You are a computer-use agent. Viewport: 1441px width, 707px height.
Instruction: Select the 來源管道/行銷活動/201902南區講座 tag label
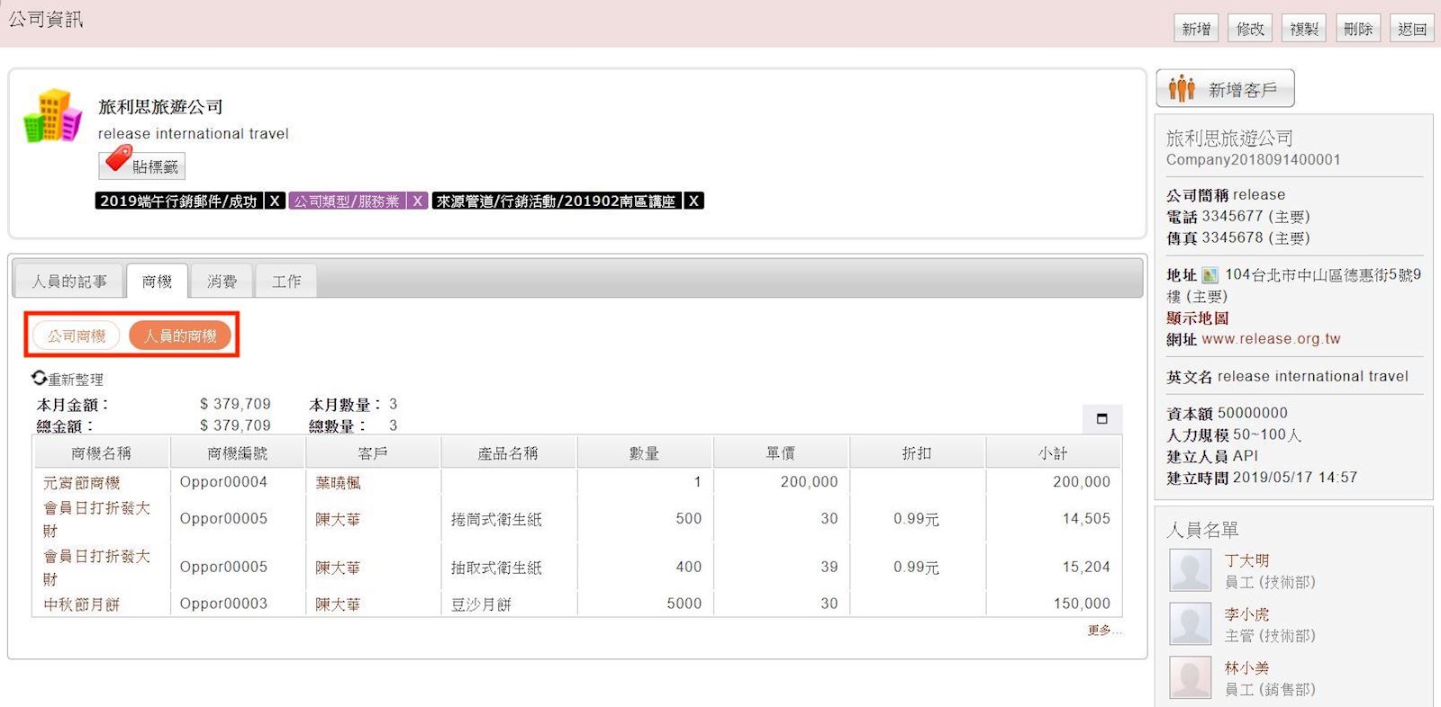point(556,201)
